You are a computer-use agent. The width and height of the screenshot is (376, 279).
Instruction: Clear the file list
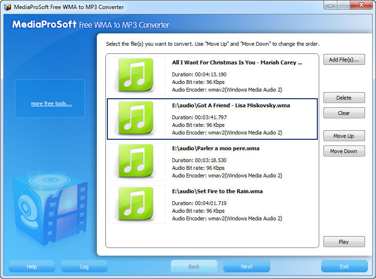click(x=344, y=113)
